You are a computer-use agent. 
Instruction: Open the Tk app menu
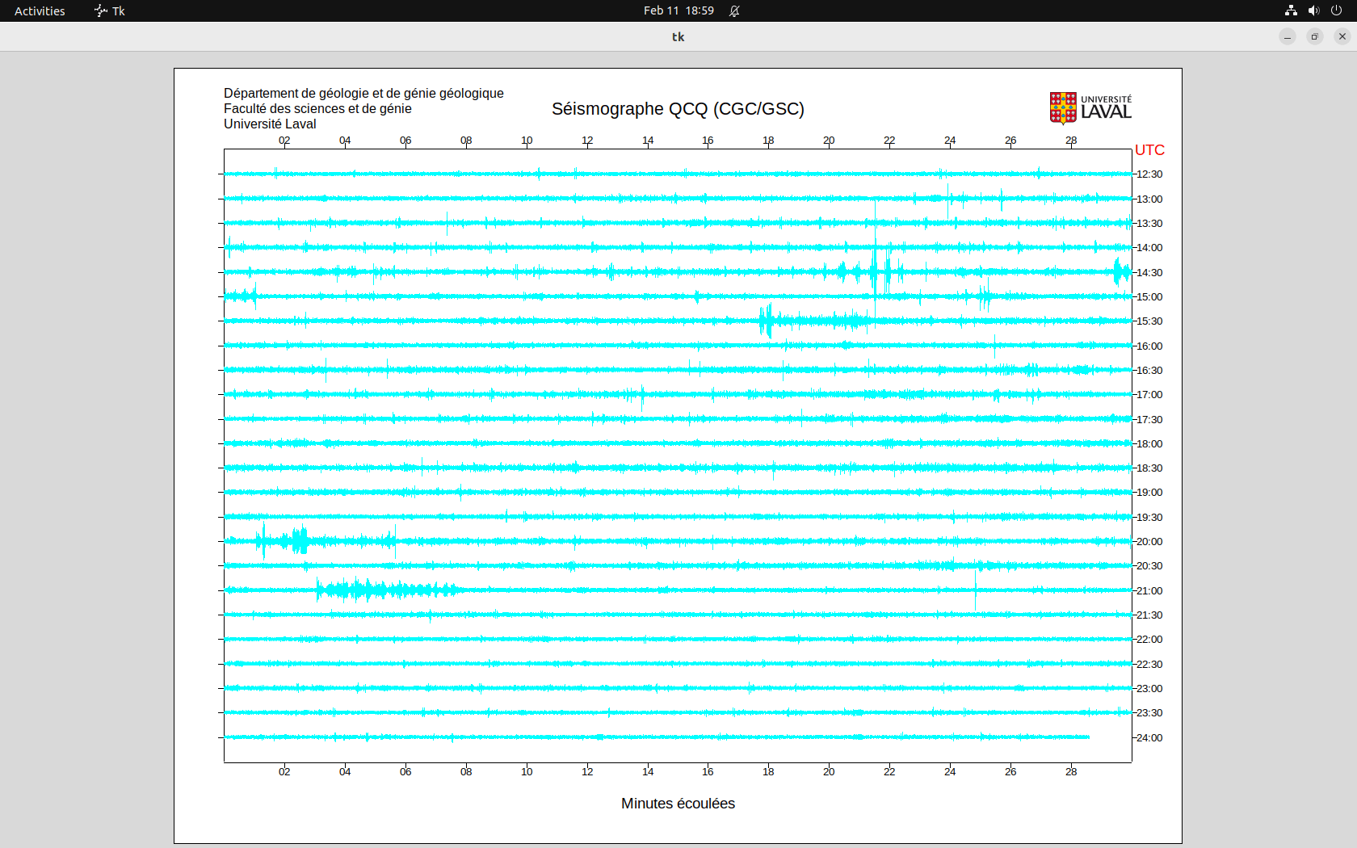tap(118, 10)
